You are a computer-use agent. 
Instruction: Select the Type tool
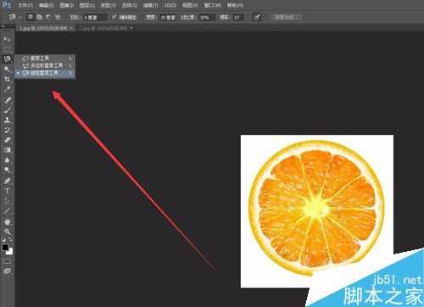[8, 191]
